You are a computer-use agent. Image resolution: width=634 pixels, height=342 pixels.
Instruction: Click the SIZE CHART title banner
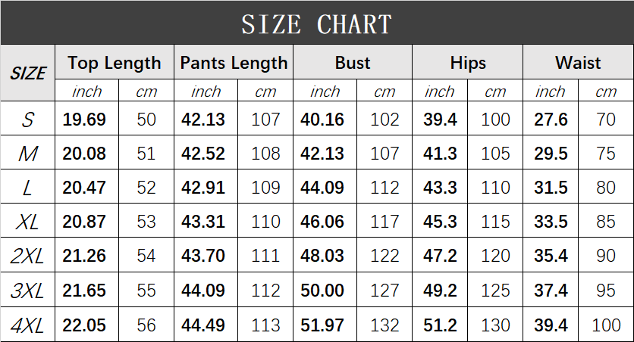316,23
